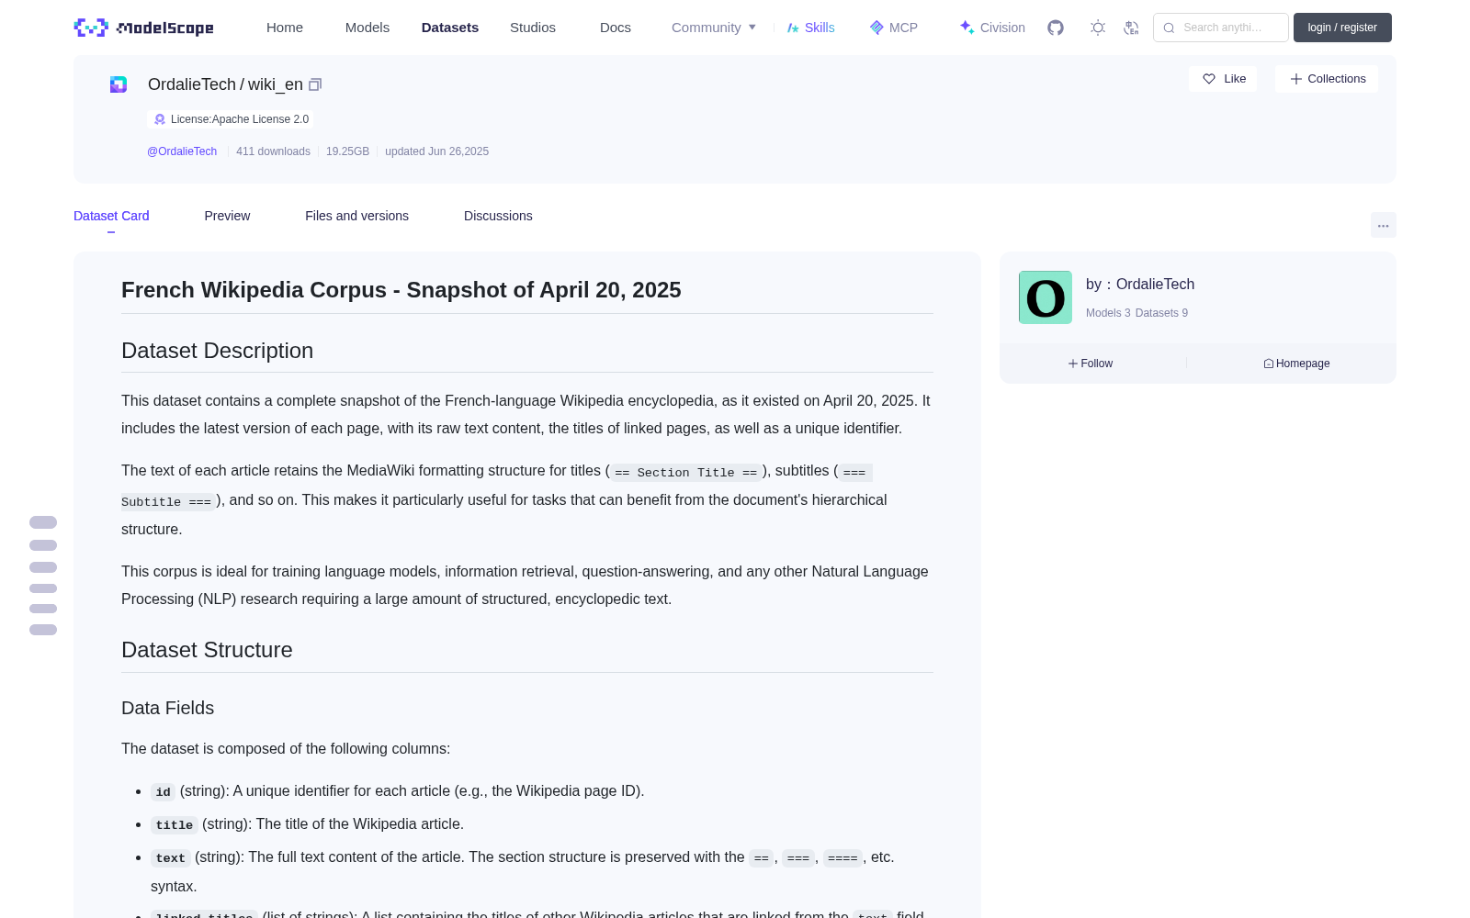1470x918 pixels.
Task: Open the GitHub icon link
Action: (1056, 28)
